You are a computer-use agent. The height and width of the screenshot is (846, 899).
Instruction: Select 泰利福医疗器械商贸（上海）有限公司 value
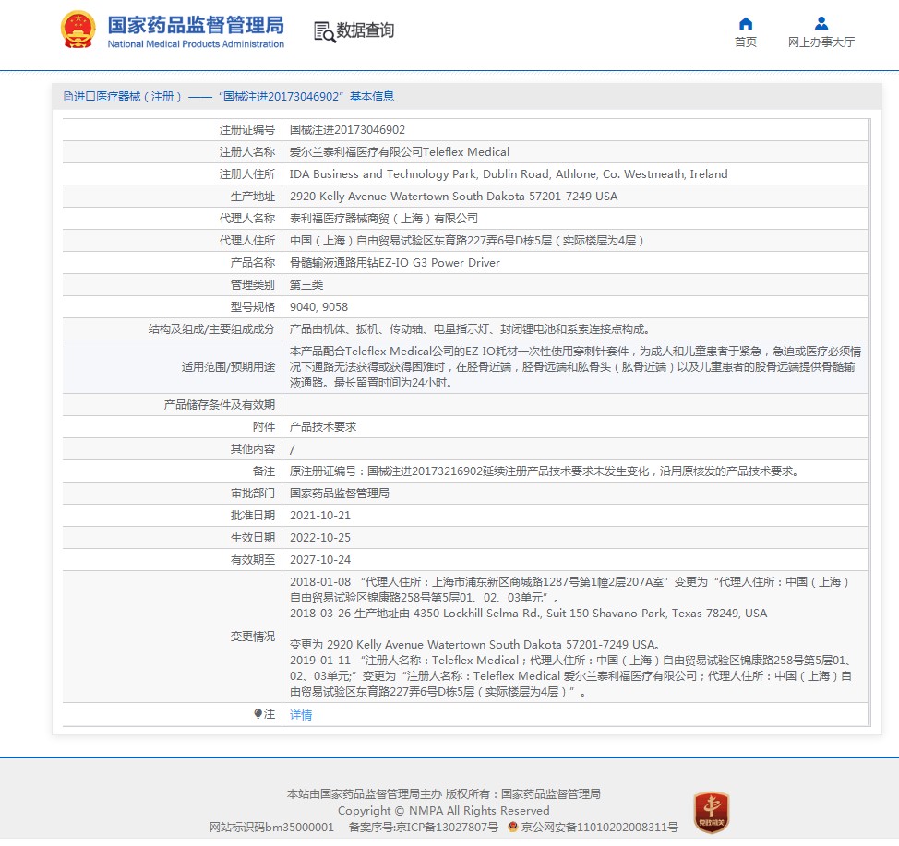[384, 219]
